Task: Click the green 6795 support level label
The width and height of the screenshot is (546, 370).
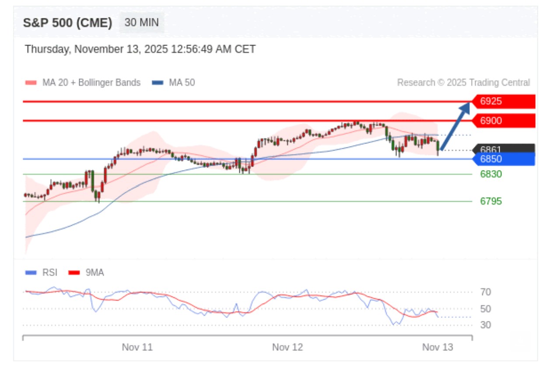Action: 491,201
